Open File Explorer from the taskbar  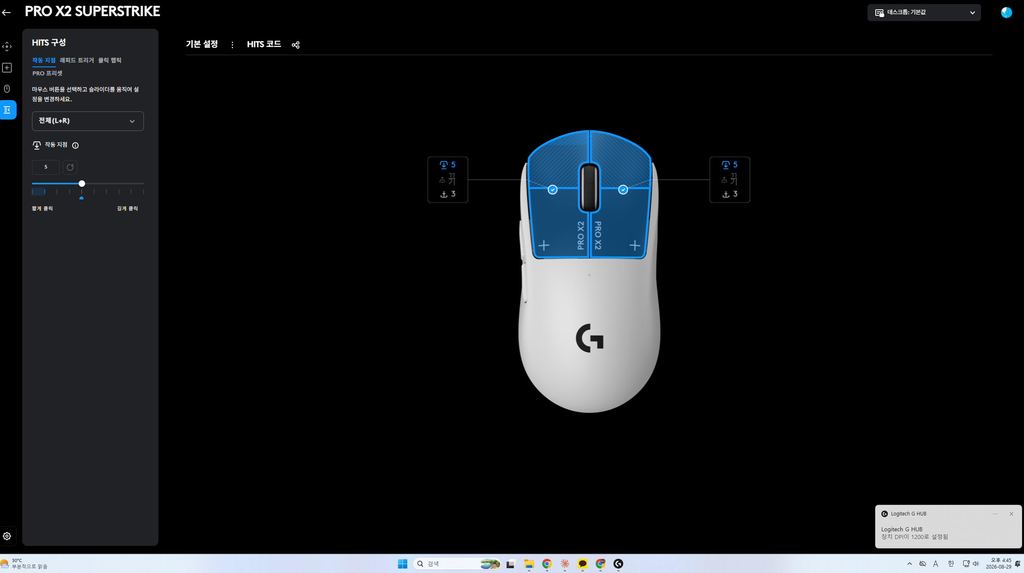[529, 564]
